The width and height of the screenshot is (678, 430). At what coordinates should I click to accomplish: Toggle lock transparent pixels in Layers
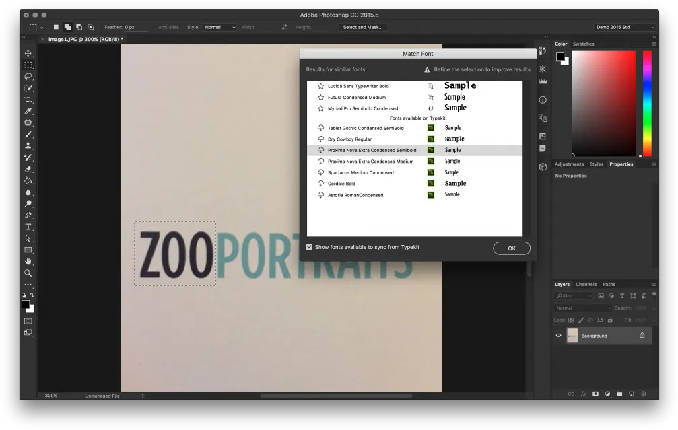click(x=571, y=320)
